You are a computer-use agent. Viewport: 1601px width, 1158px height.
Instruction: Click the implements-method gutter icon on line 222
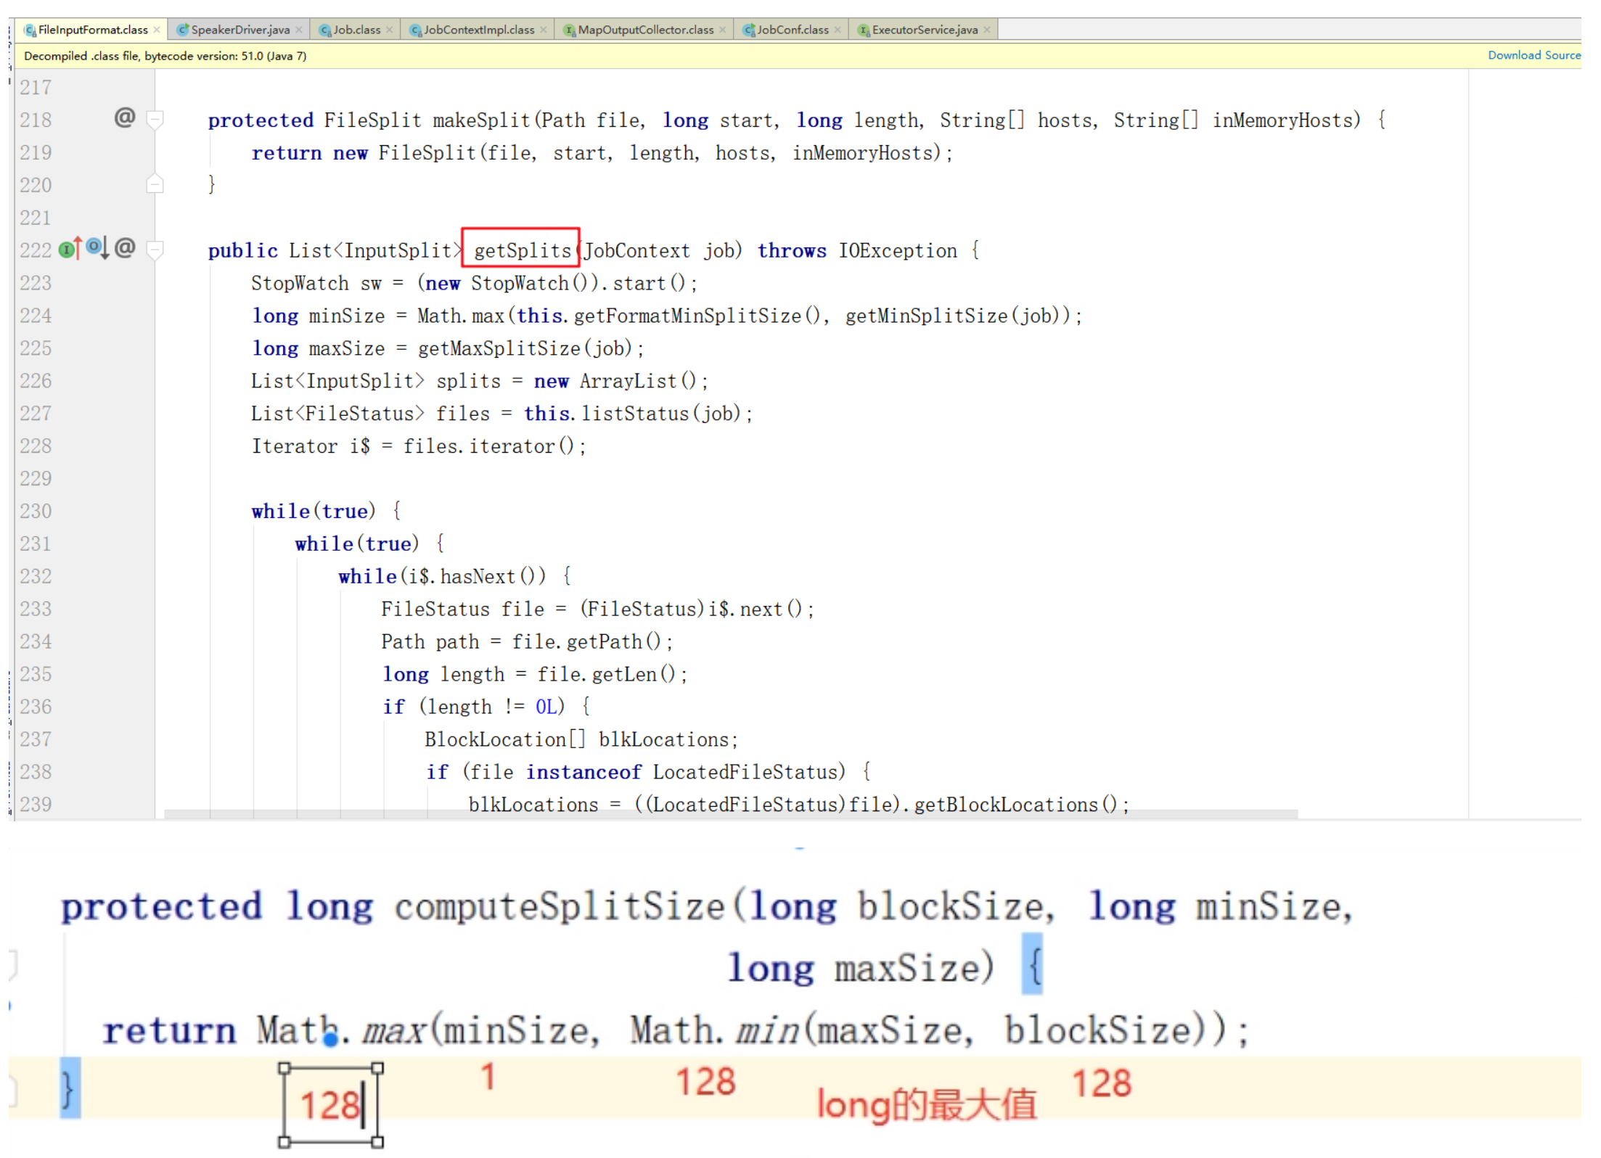70,250
